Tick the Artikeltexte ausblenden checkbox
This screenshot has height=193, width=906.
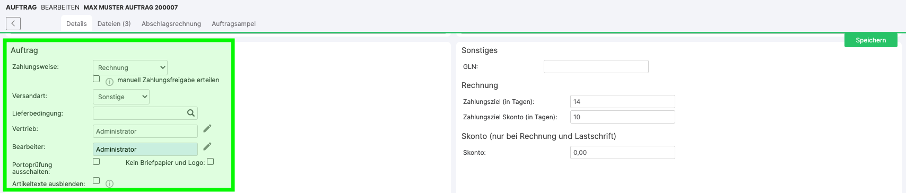96,180
